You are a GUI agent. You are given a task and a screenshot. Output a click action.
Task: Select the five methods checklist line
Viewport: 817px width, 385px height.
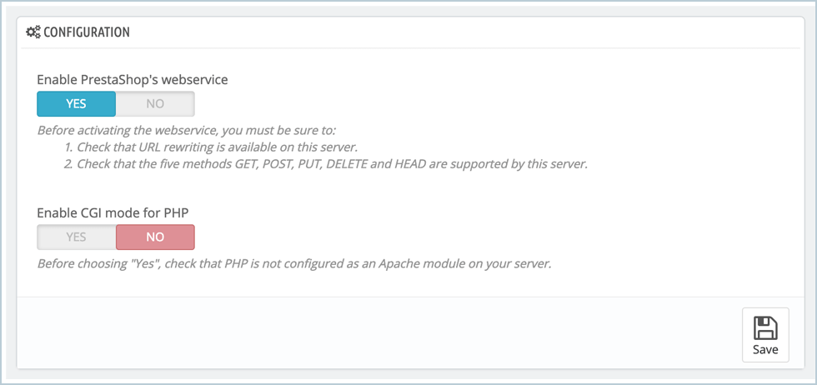pos(332,164)
